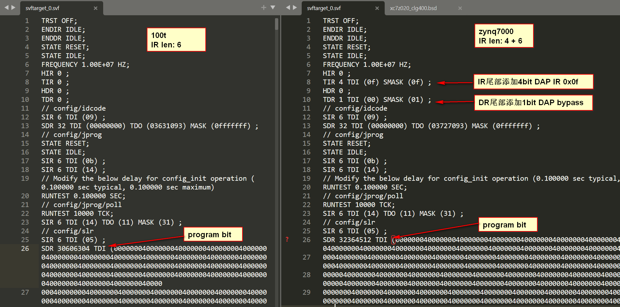The width and height of the screenshot is (620, 307).
Task: Click 'SDR 30606304 TDI' text in left pane
Action: (x=73, y=249)
